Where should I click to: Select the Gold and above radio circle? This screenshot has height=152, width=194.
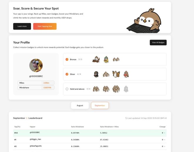[x=67, y=89]
